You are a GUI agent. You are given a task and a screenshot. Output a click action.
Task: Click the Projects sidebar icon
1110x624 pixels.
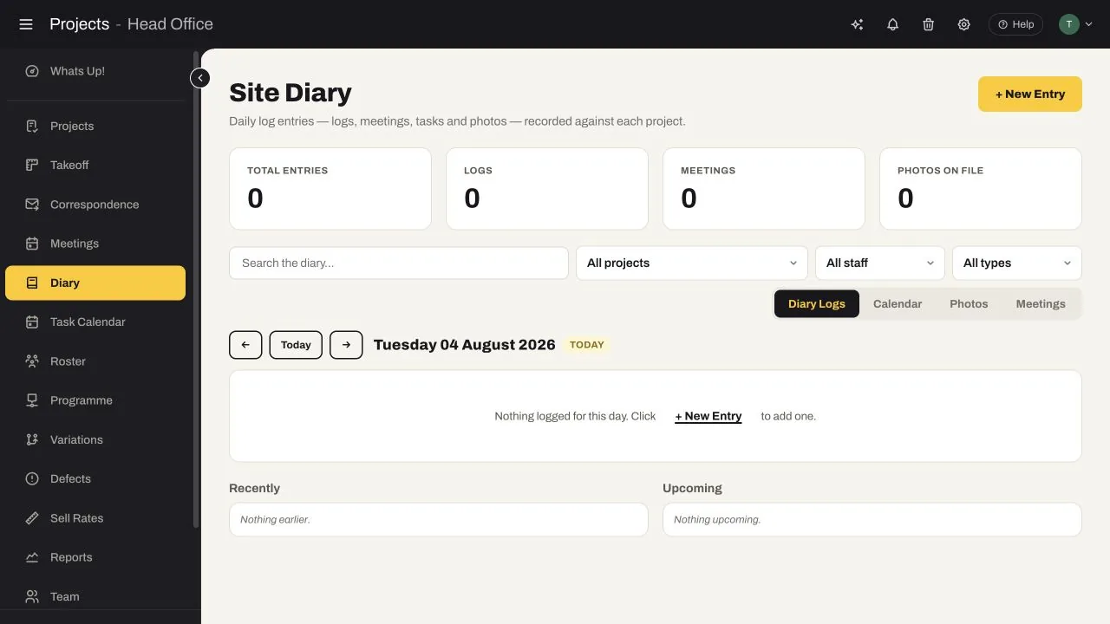tap(32, 126)
